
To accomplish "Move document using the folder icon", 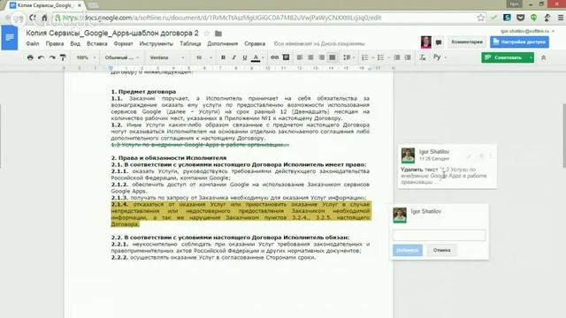I will (218, 34).
